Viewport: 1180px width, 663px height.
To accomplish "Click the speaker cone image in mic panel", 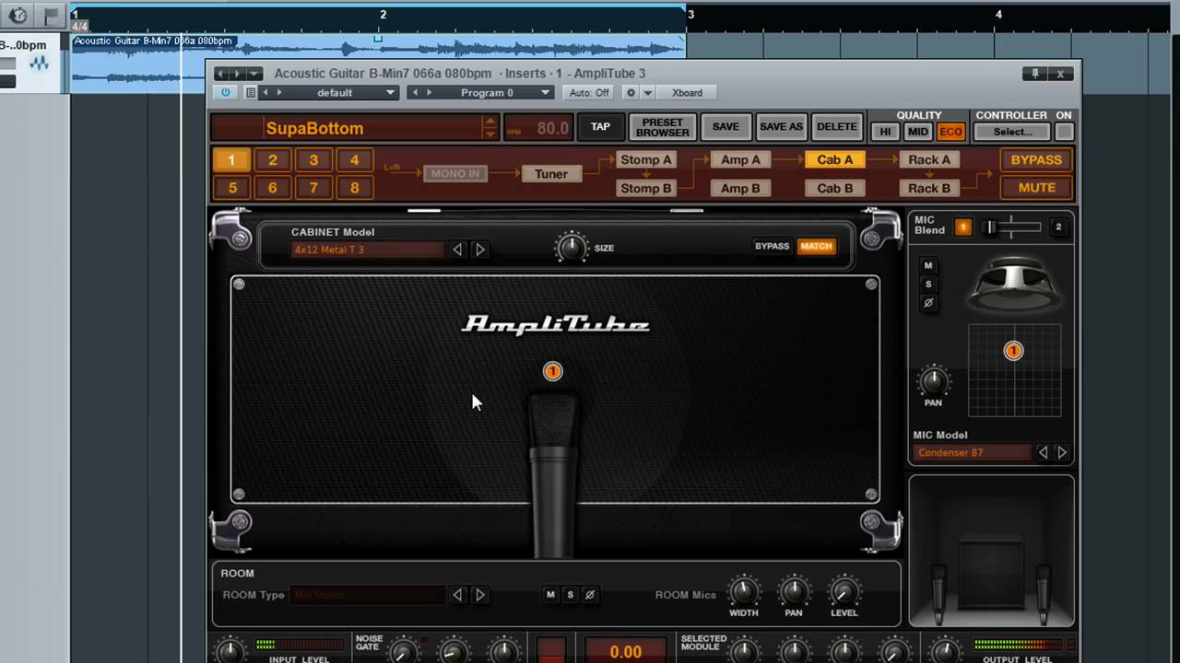I will pyautogui.click(x=1013, y=284).
